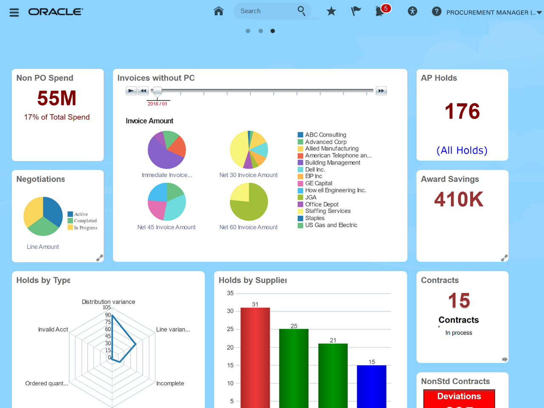
Task: Click the Net 30 Invoice Amount caption
Action: [x=249, y=175]
